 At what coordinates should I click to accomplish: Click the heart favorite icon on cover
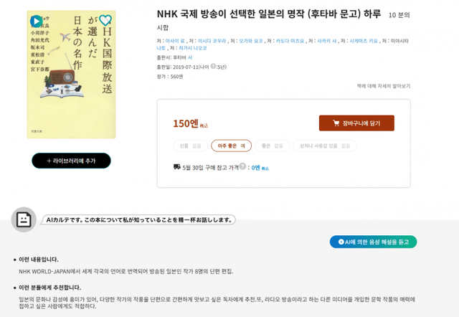point(105,21)
